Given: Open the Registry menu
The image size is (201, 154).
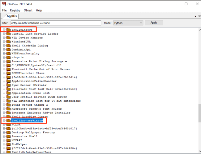Looking at the screenshot, I should [x=15, y=10].
